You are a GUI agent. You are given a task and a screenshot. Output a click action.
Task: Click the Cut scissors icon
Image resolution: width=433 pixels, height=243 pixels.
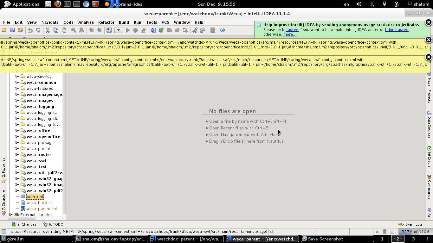pos(48,30)
